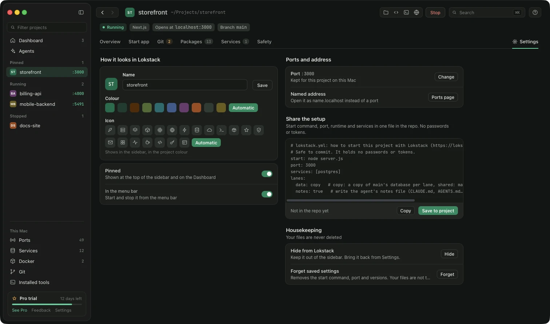Screen dimensions: 550x324
Task: Choose the cloud icon
Action: click(x=209, y=130)
